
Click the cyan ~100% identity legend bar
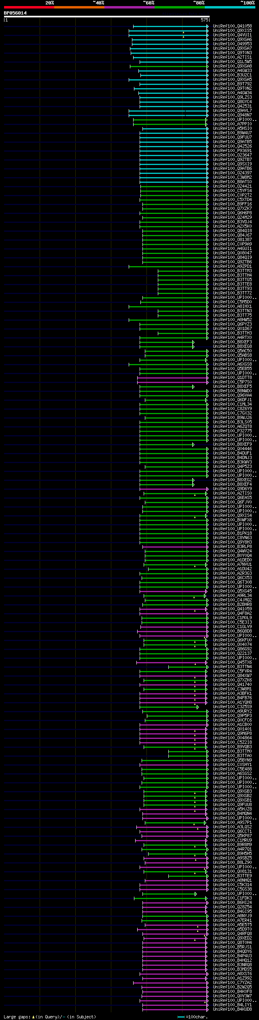pos(230,7)
